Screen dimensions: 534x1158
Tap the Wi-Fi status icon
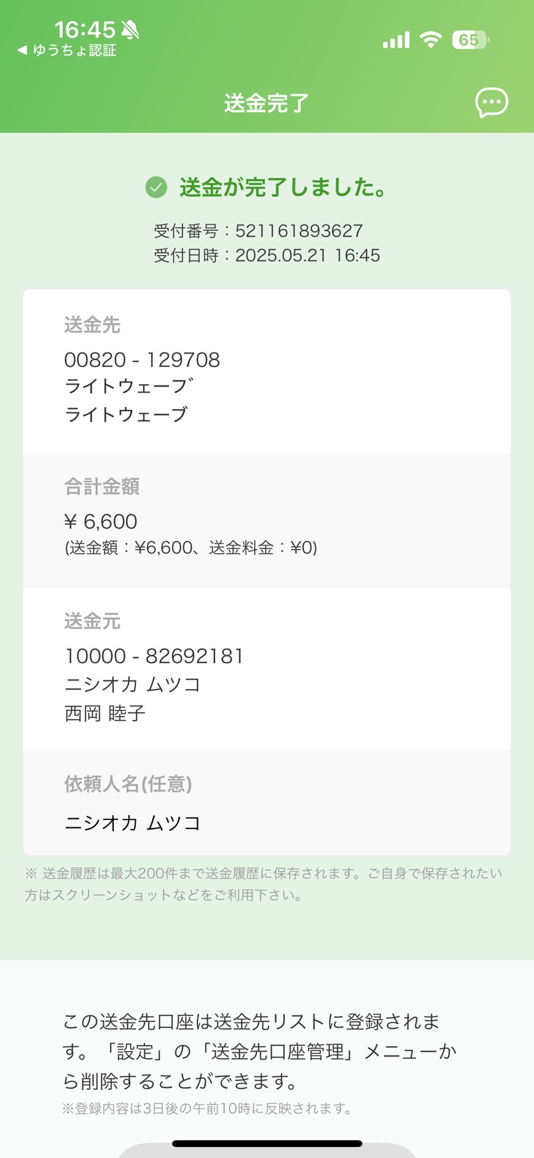[x=431, y=40]
